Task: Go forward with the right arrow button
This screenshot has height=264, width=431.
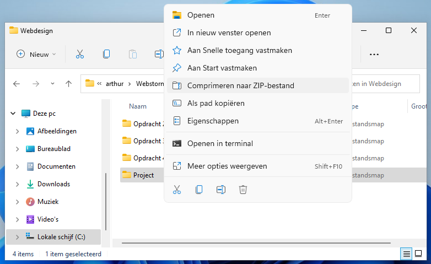Action: coord(36,84)
